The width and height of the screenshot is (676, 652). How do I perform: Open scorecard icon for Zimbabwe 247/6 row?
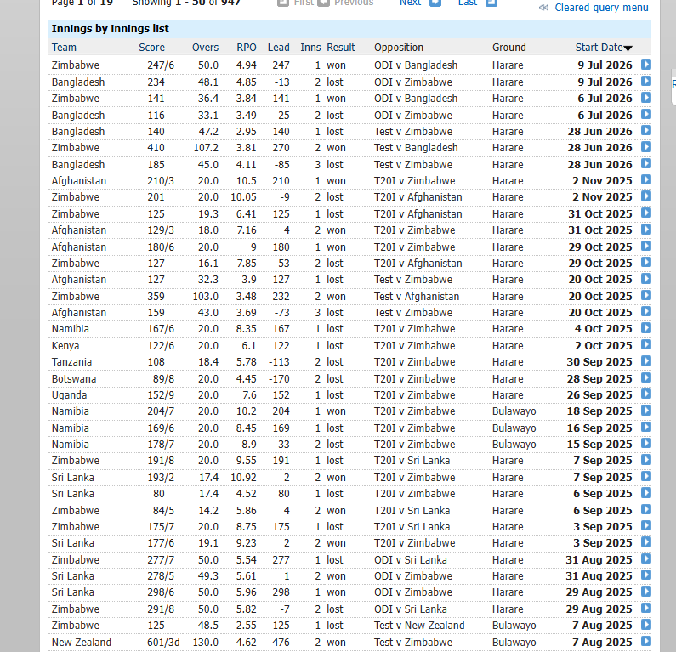click(x=646, y=65)
